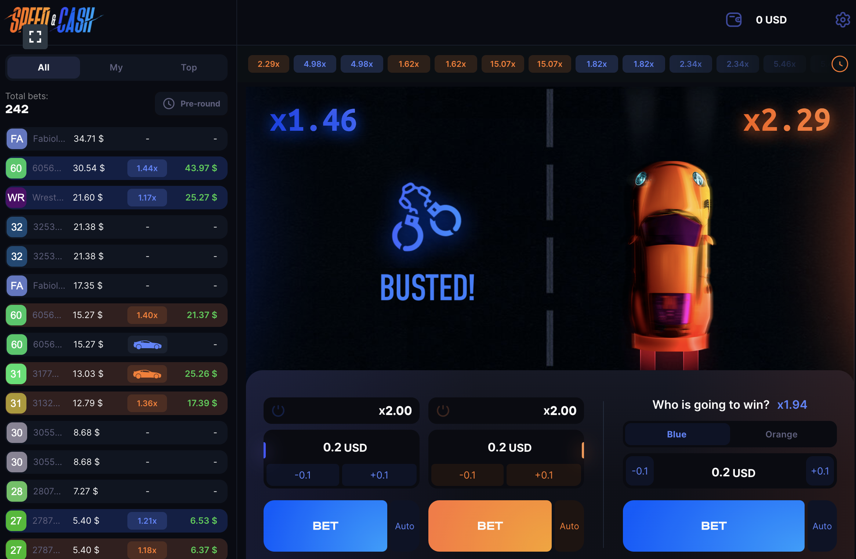
Task: Decrease orange bet amount by -0.1
Action: pyautogui.click(x=467, y=475)
